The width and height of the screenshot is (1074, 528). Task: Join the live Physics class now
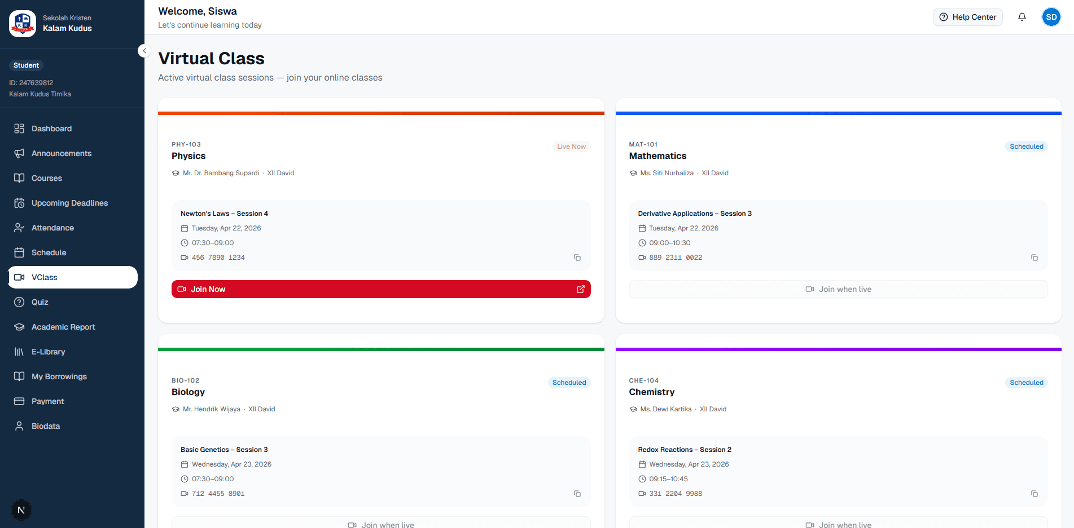click(381, 289)
